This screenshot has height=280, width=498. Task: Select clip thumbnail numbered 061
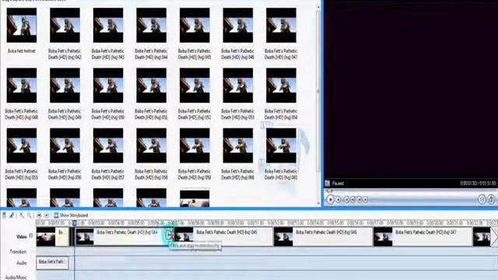(281, 145)
